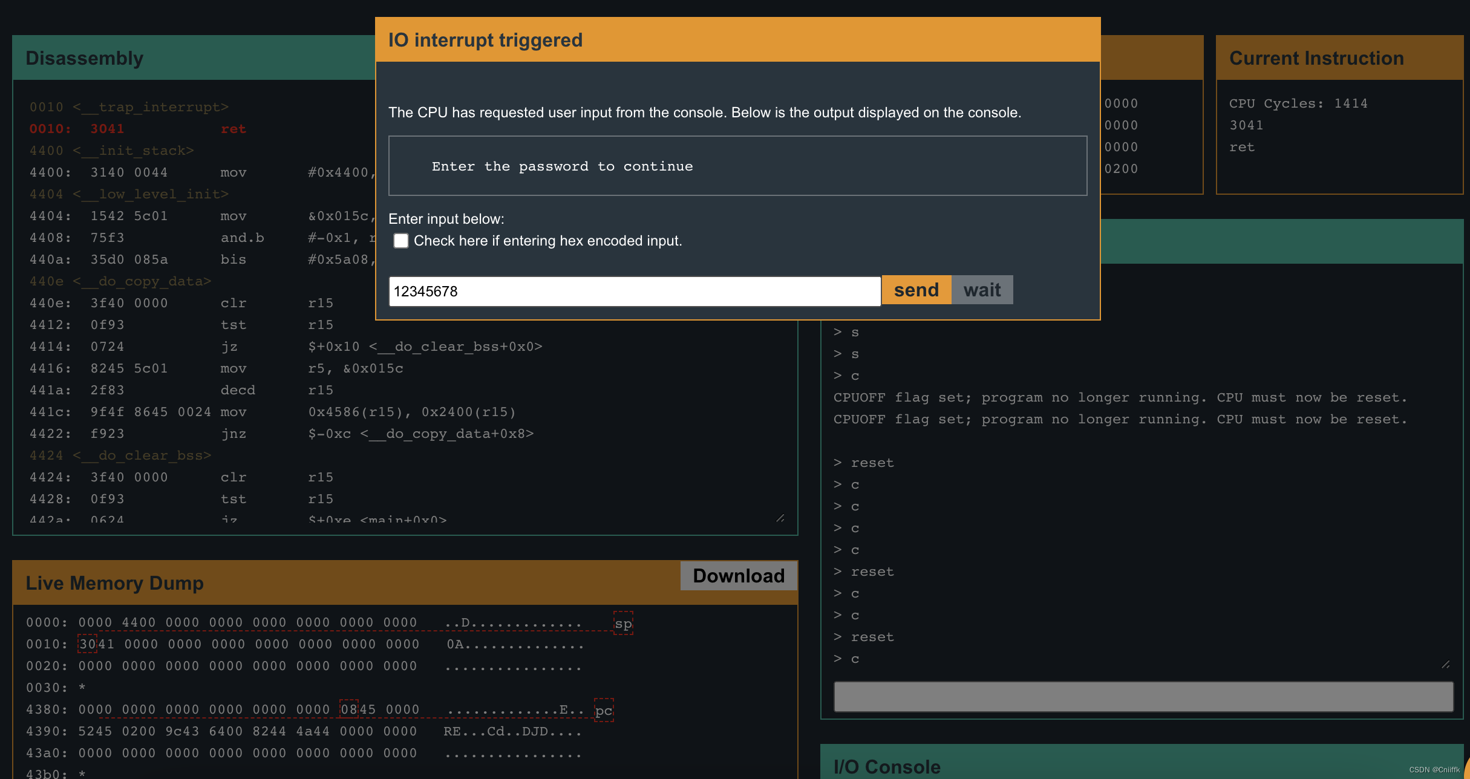Click the IO interrupt triggered dialog title
The image size is (1470, 779).
[485, 40]
